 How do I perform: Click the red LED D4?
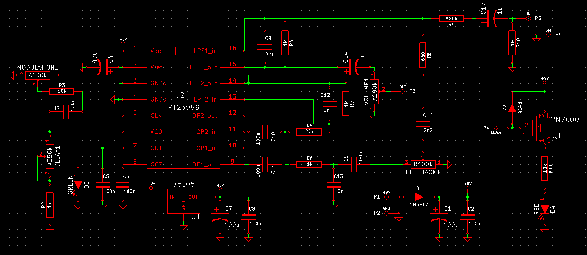click(x=545, y=209)
